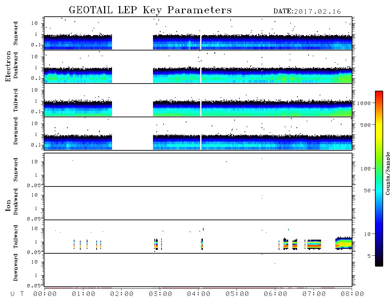Select the DATE:2017.02.16 label
Image resolution: width=390 pixels, height=300 pixels.
(307, 12)
